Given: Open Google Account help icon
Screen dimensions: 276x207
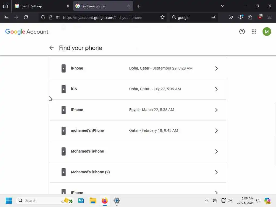Looking at the screenshot, I should [242, 32].
